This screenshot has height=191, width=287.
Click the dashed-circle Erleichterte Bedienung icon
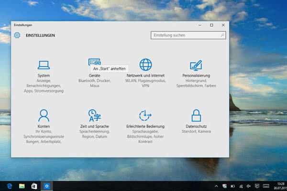tap(145, 116)
